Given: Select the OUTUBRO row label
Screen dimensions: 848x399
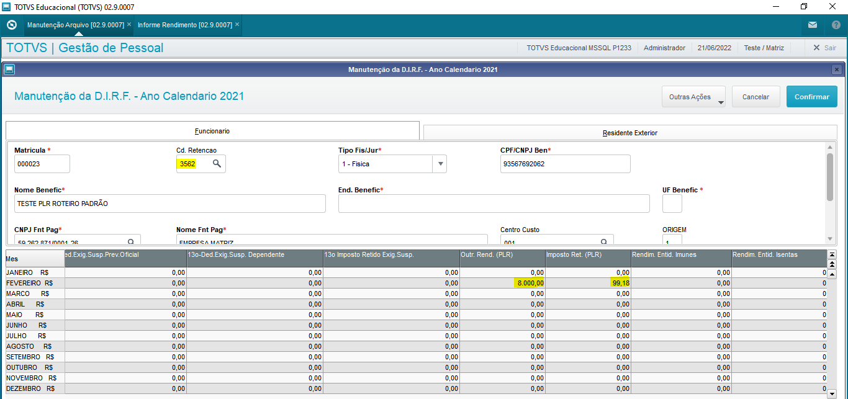Looking at the screenshot, I should click(x=35, y=367).
